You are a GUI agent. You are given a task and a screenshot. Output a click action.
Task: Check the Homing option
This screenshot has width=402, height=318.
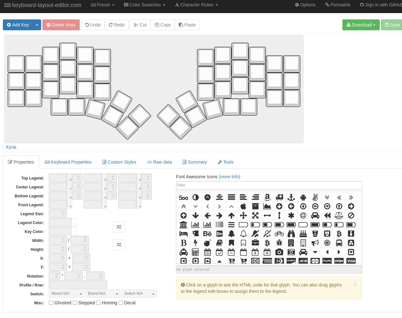[x=98, y=303]
